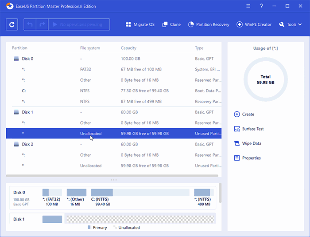Screen dimensions: 310x237
Task: Start Partition Recovery
Action: (209, 24)
